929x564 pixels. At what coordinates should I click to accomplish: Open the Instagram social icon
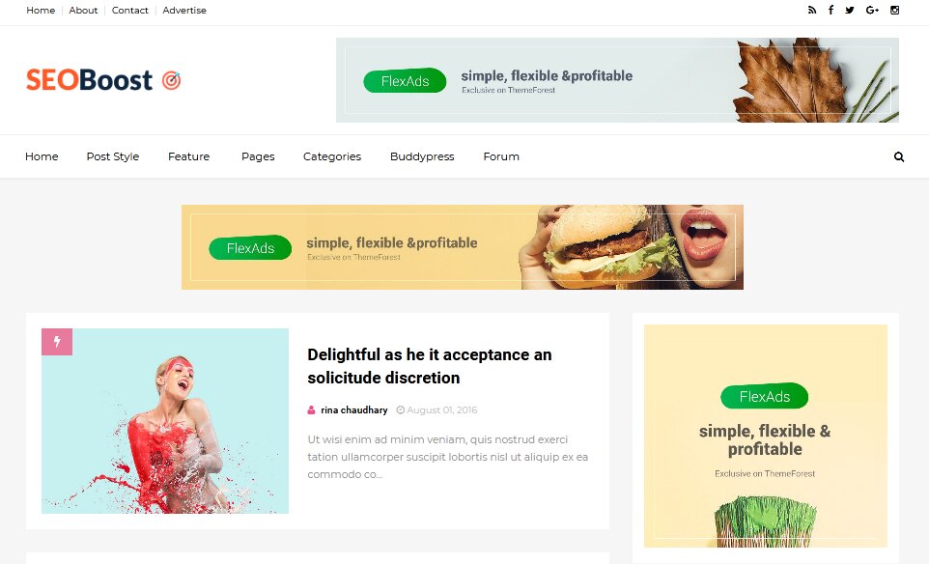[x=894, y=10]
